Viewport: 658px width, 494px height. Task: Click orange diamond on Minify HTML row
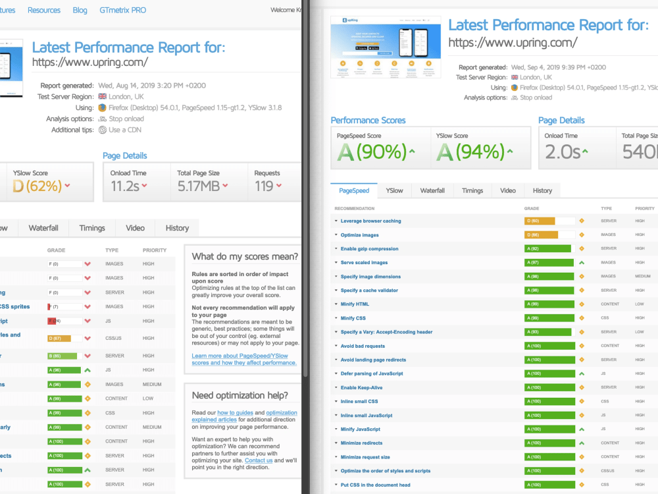tap(582, 304)
